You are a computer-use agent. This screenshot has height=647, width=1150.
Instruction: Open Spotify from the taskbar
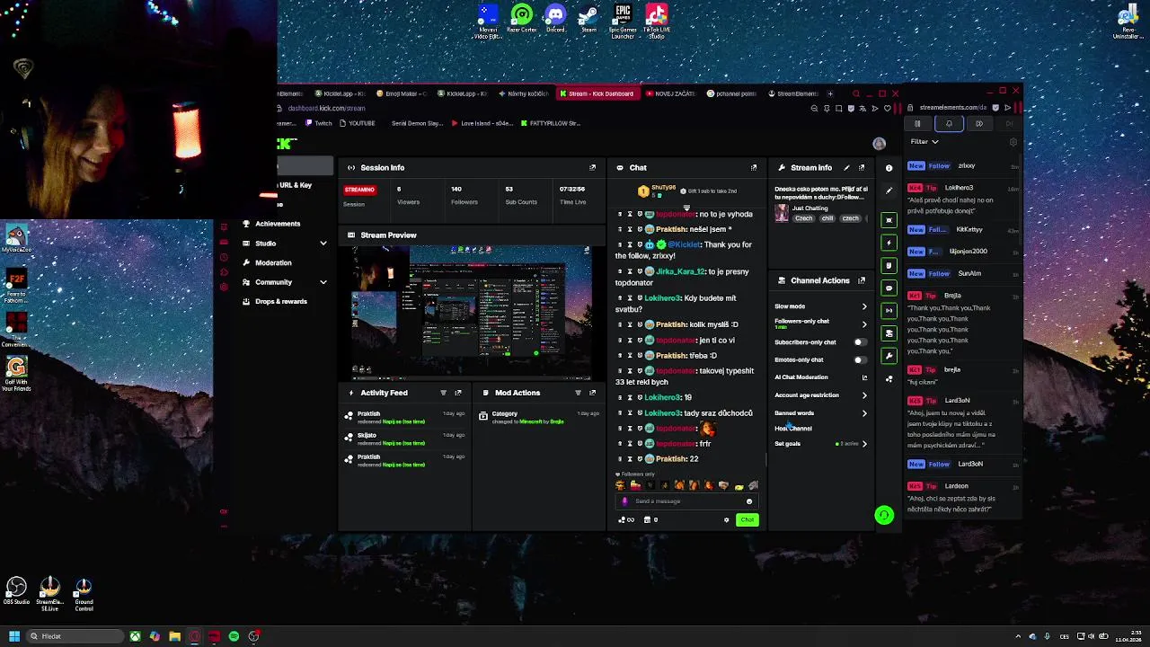[x=234, y=636]
